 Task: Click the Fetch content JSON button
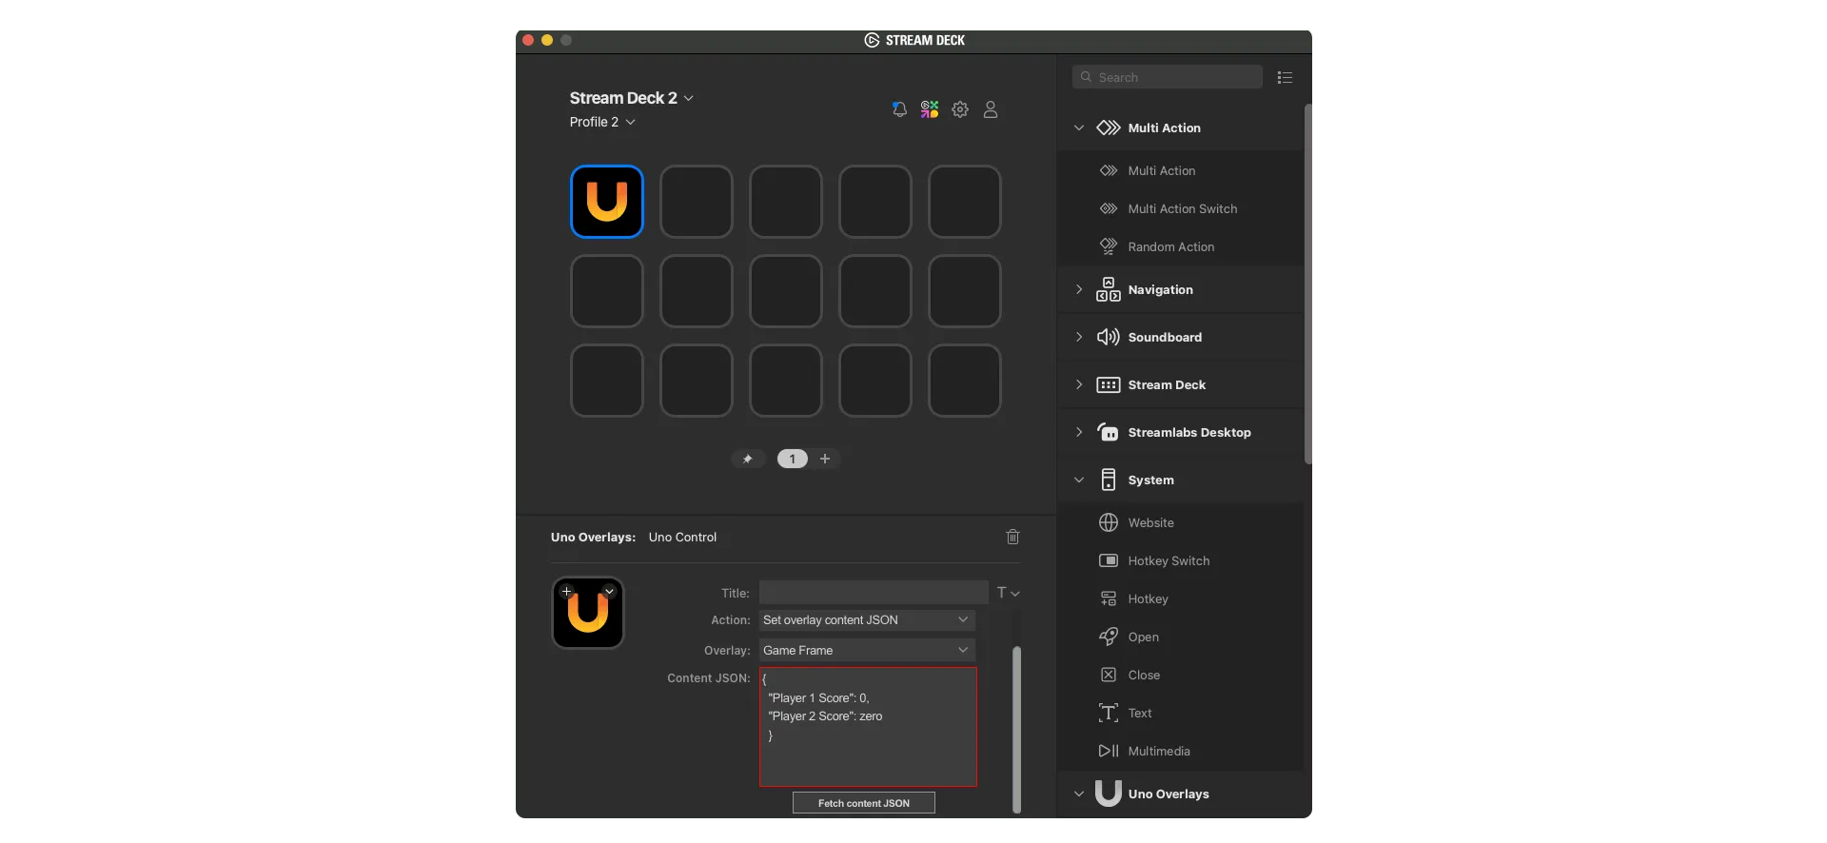click(x=864, y=803)
